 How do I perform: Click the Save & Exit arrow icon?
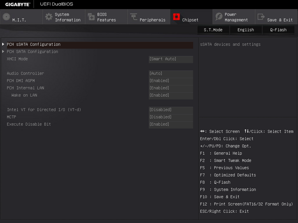coord(261,17)
